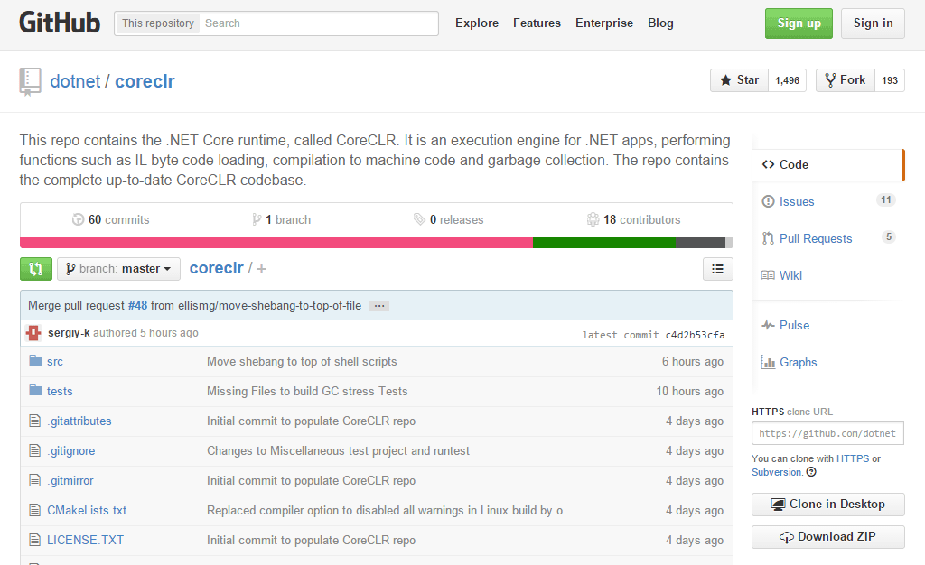Image resolution: width=925 pixels, height=565 pixels.
Task: Expand the commit message ellipsis
Action: [379, 306]
